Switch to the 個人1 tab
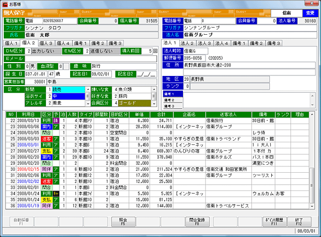The width and height of the screenshot is (321, 237). point(11,43)
